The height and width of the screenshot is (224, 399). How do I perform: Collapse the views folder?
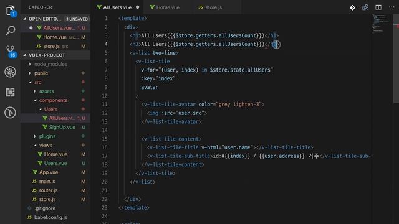(x=35, y=145)
